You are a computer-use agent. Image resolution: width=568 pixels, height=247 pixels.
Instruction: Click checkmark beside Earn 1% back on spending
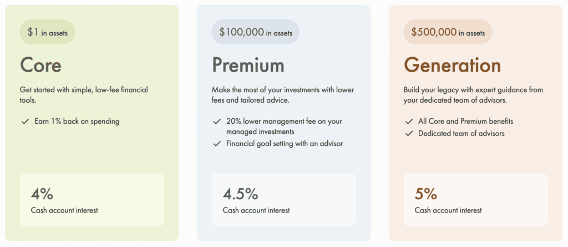tap(24, 121)
